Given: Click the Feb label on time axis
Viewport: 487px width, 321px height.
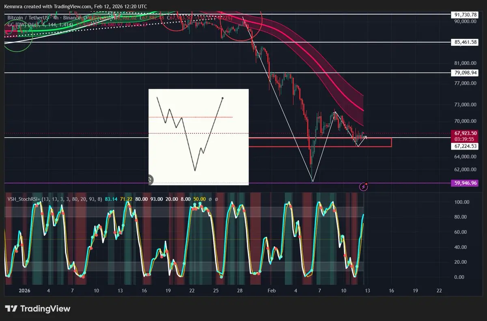Looking at the screenshot, I should pos(271,291).
